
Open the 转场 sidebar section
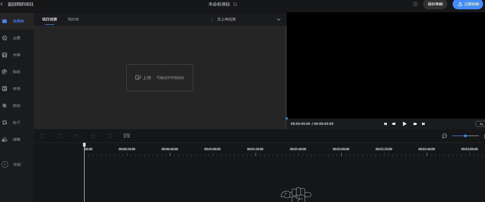[x=17, y=89]
